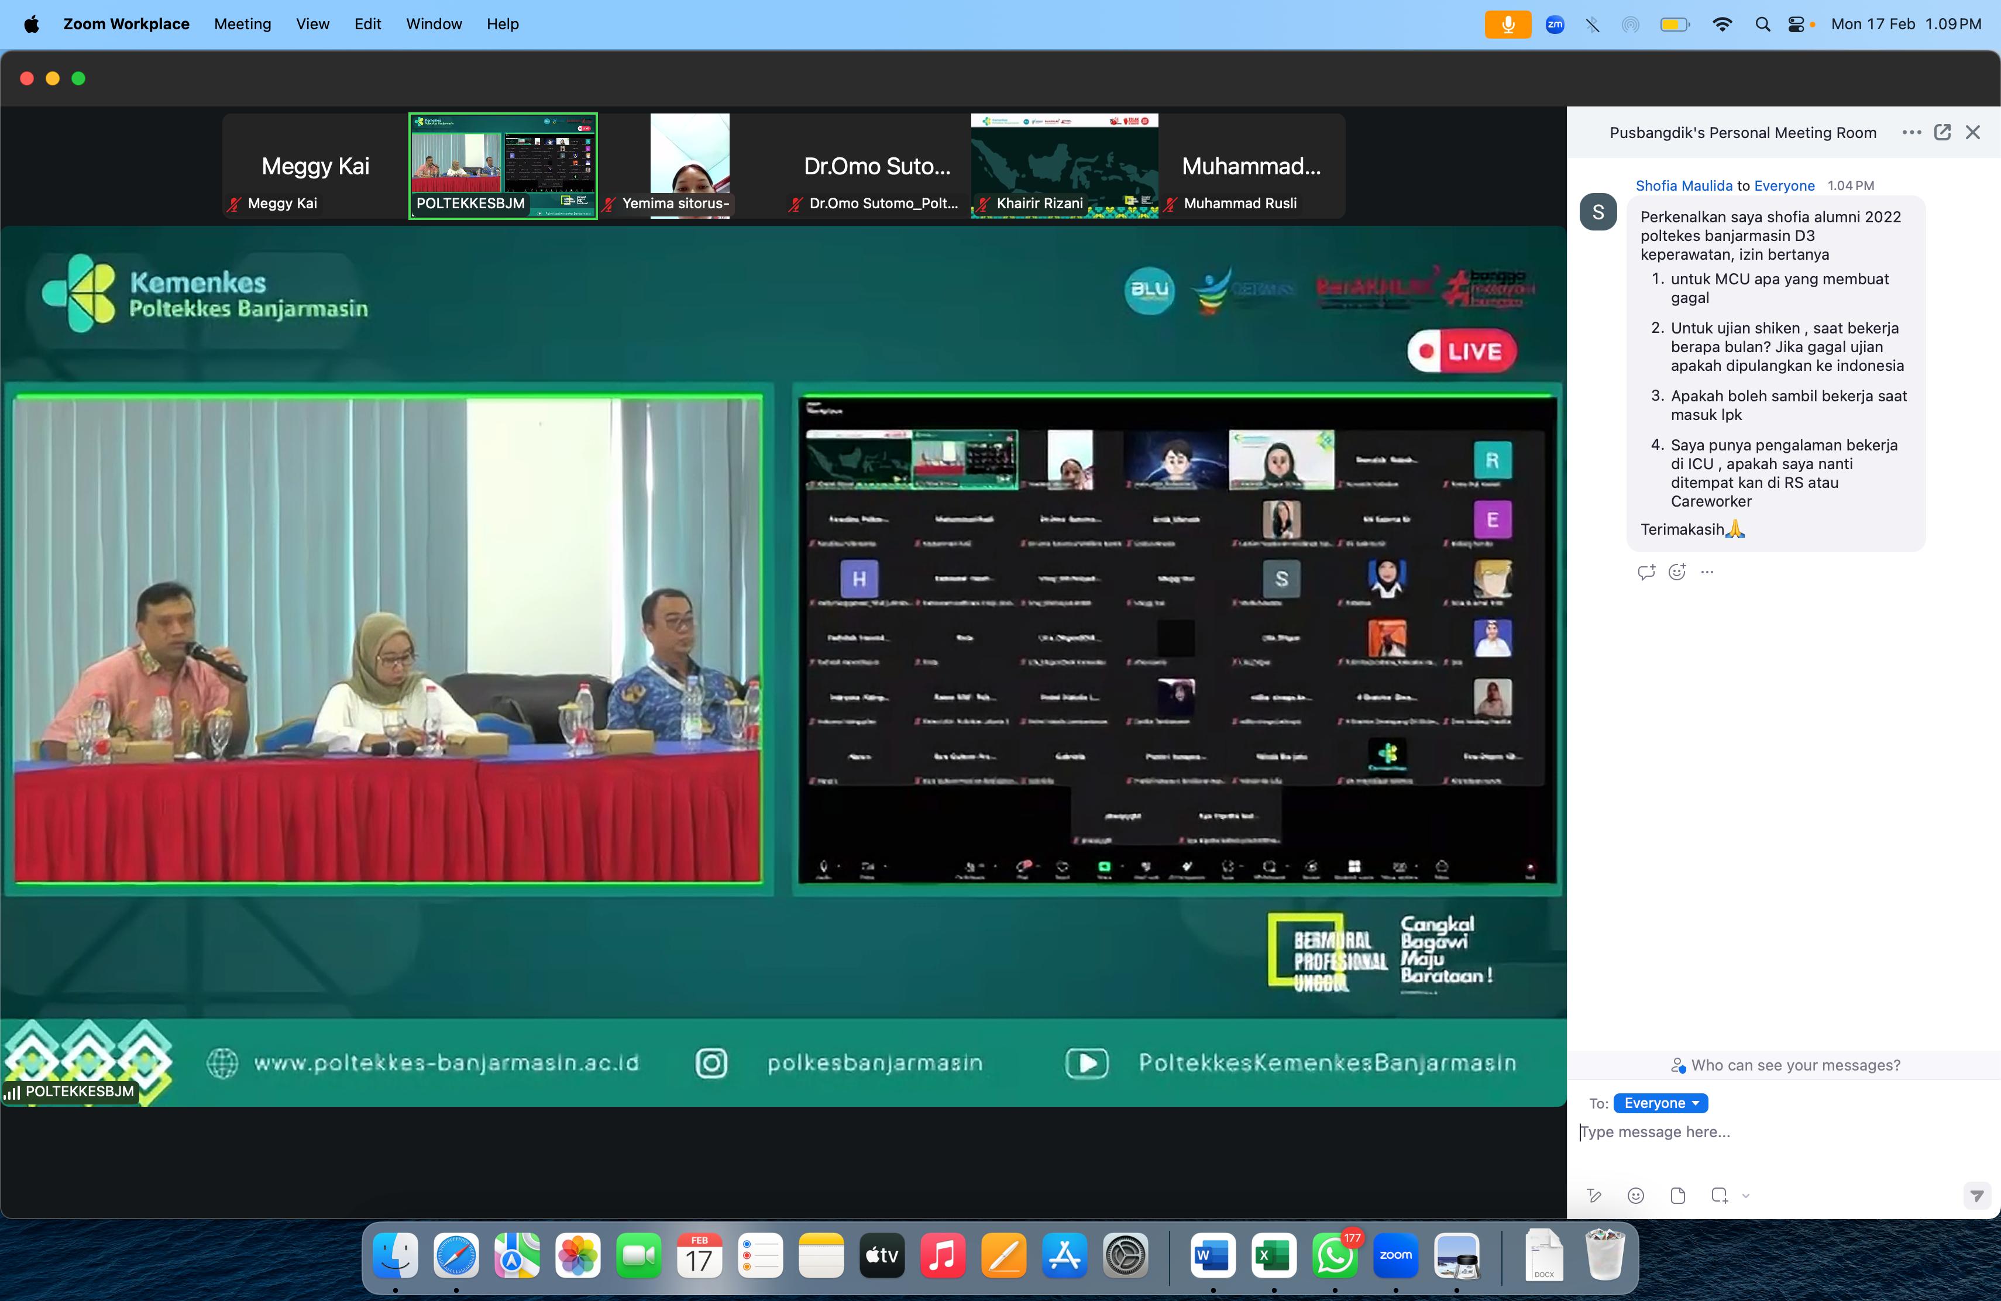Select Khairir Rizani video thumbnail

tap(1064, 166)
